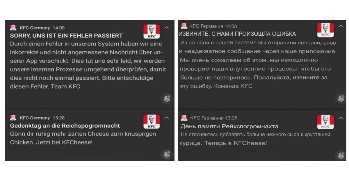349x174 pixels.
Task: Toggle the snooze bell on the Gedenktag notification
Action: click(x=167, y=154)
